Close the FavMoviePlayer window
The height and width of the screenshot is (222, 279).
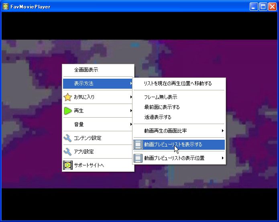point(273,7)
